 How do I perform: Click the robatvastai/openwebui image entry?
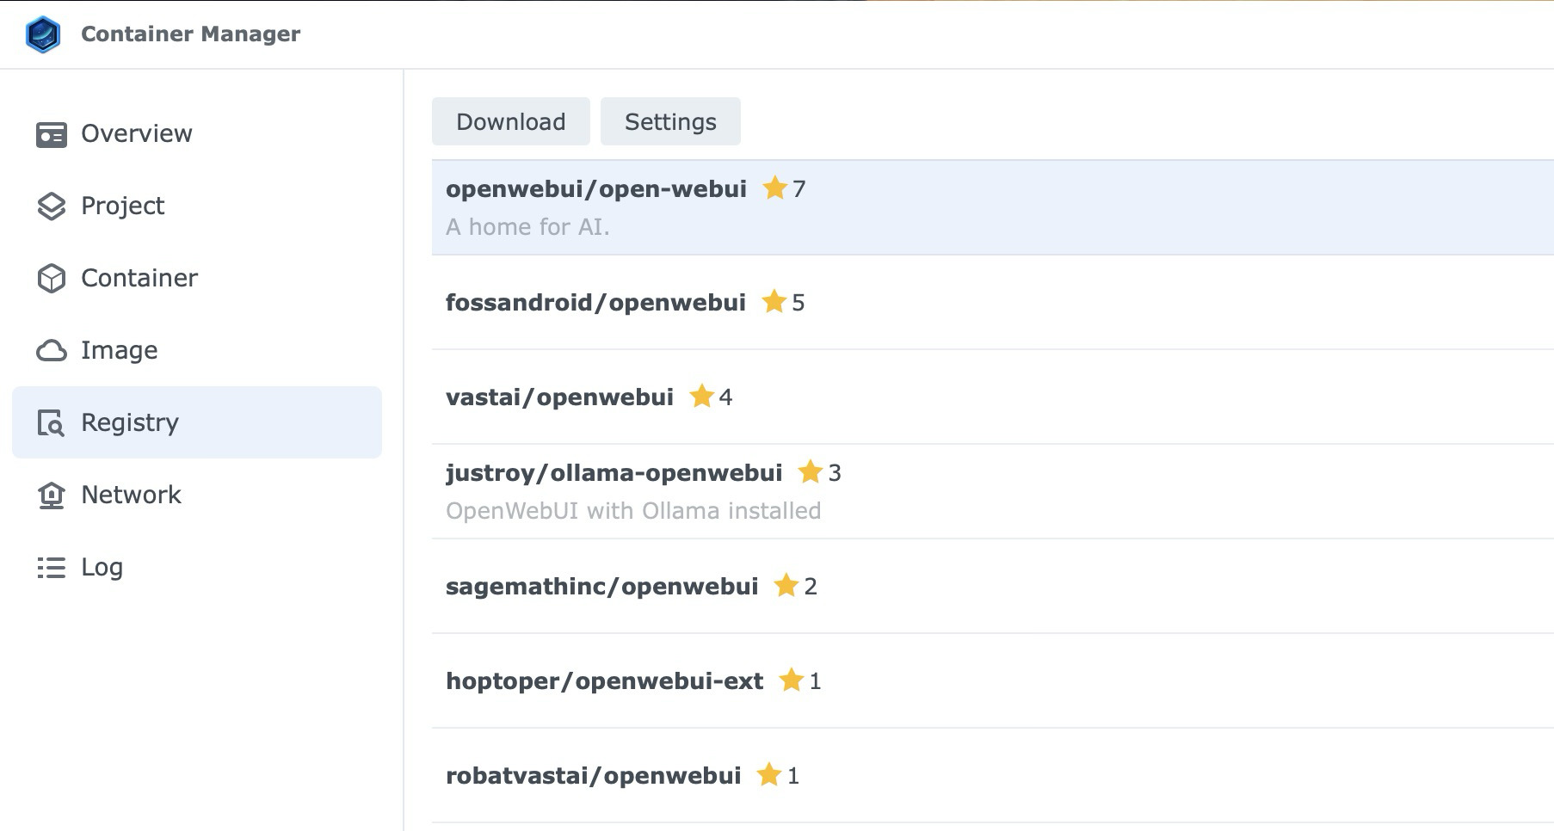[593, 774]
